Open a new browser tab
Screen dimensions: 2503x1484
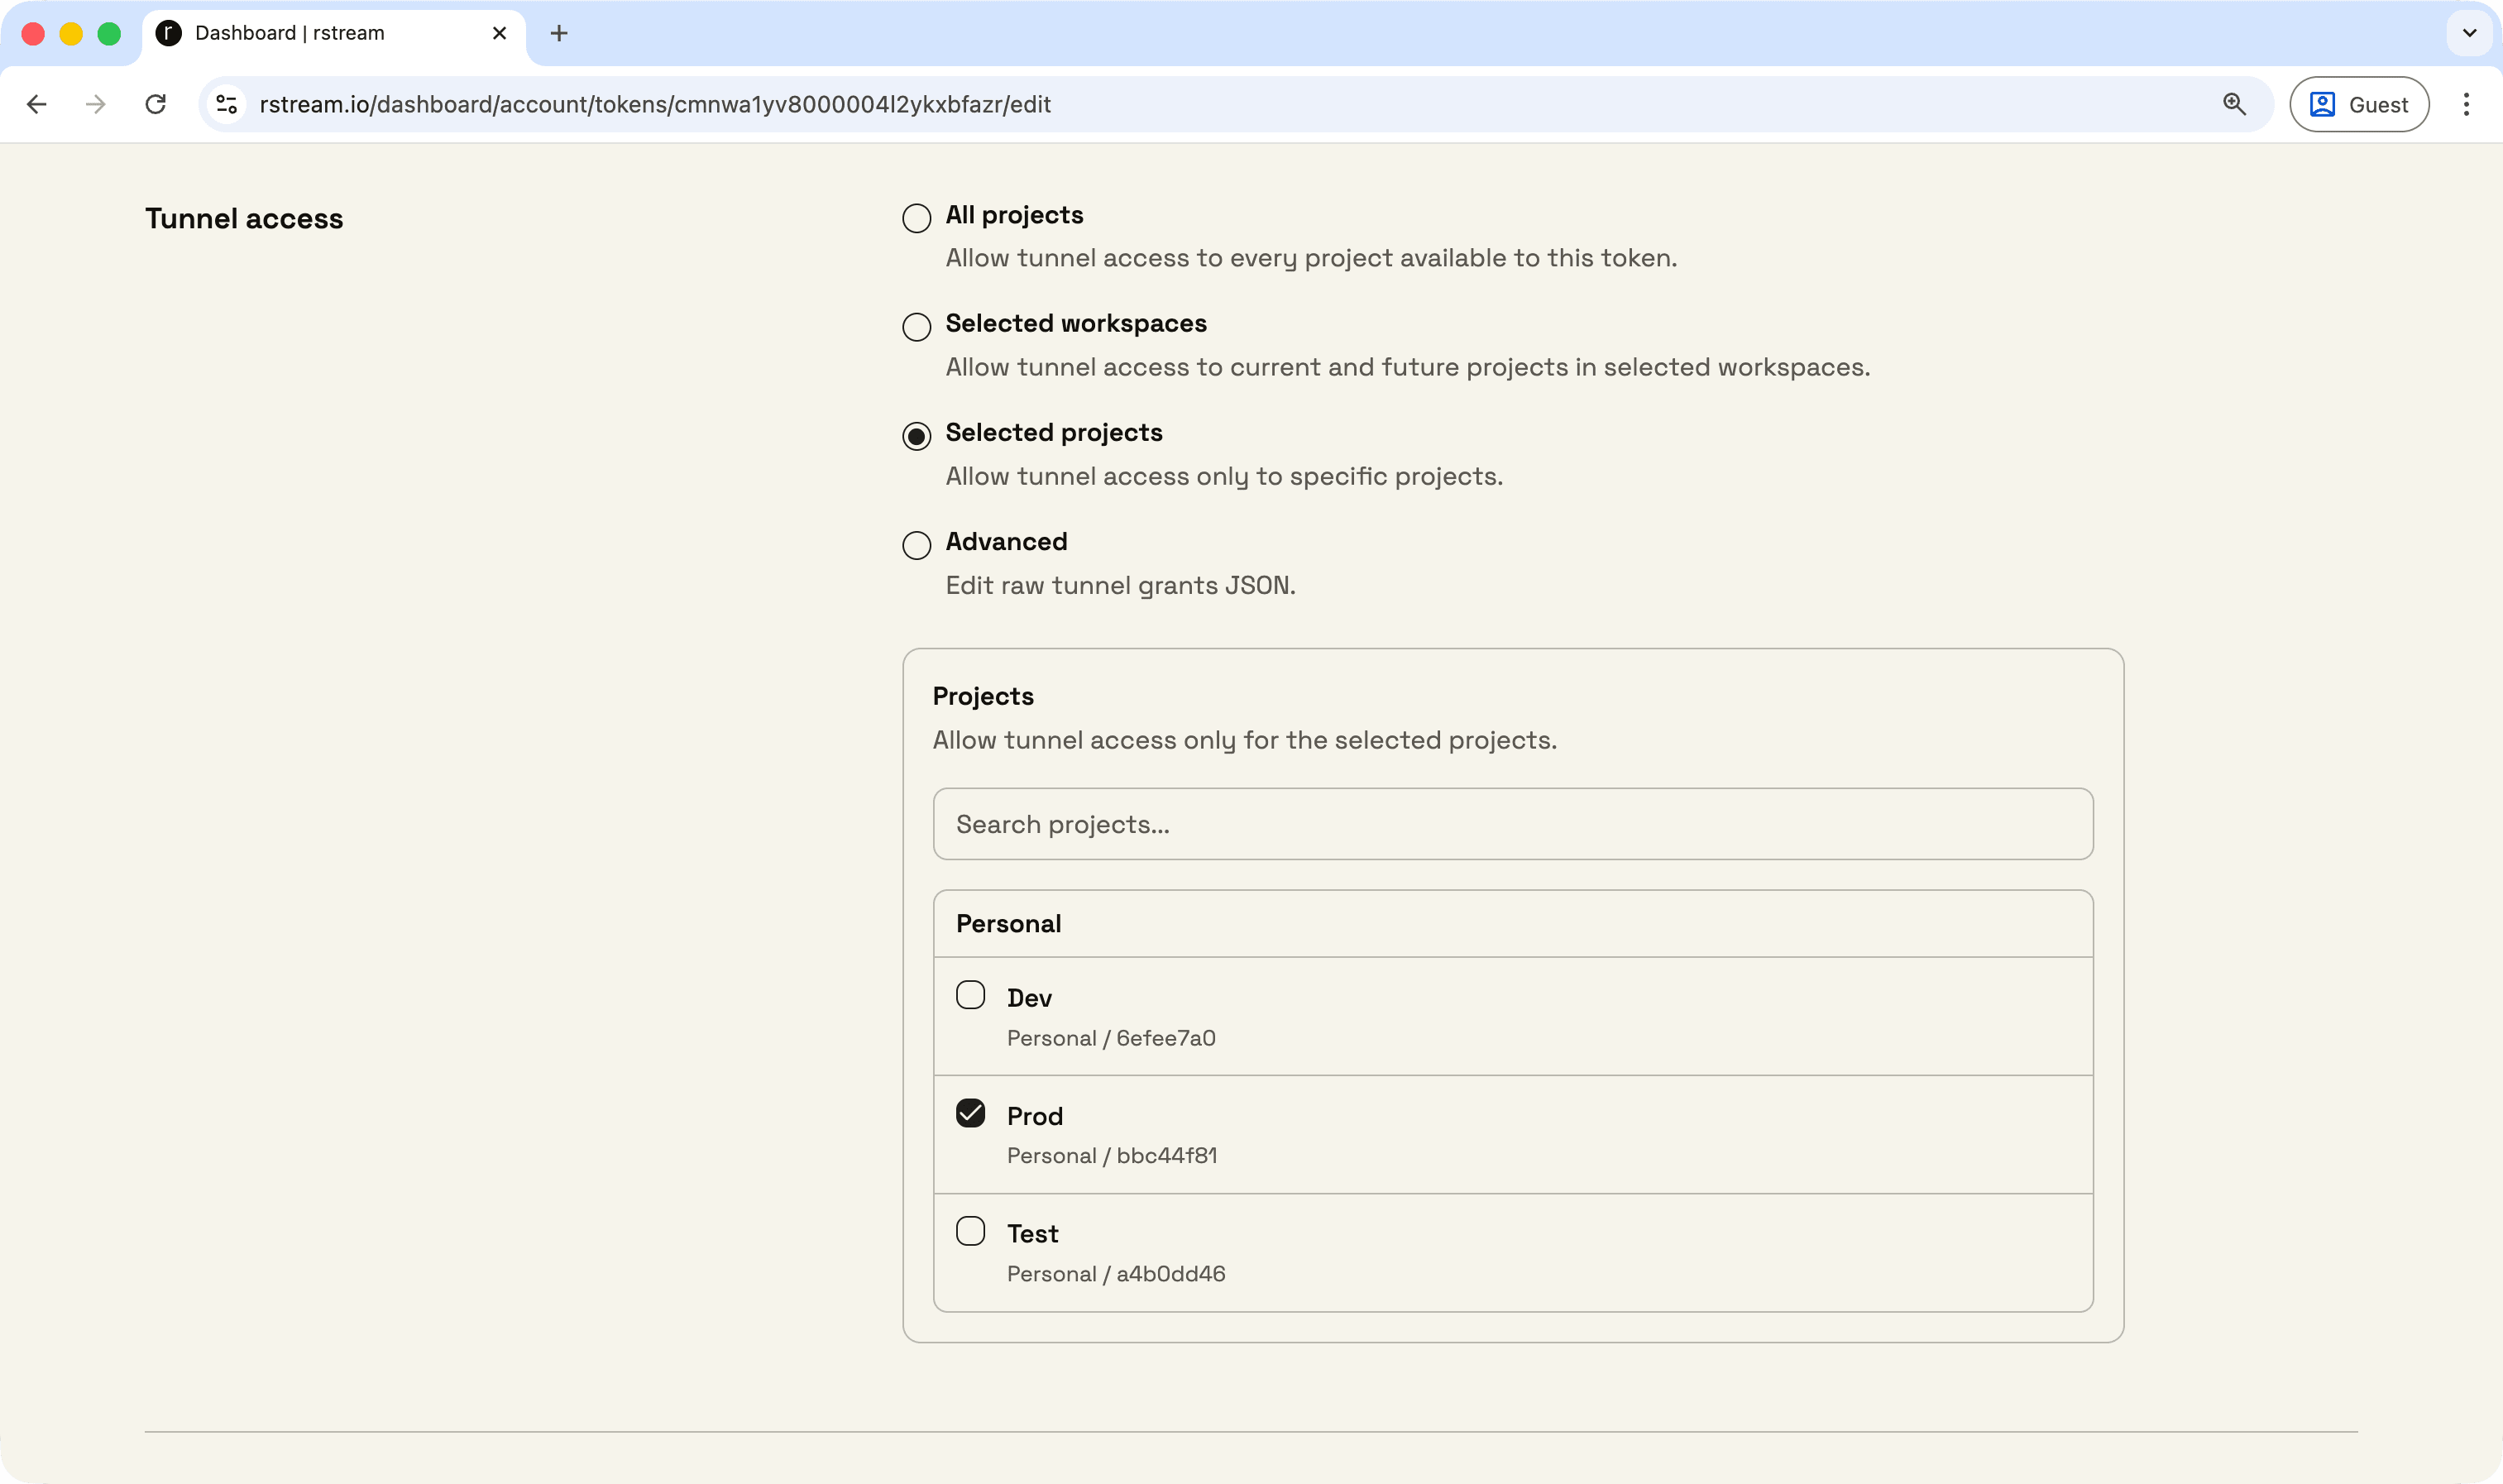(x=559, y=33)
